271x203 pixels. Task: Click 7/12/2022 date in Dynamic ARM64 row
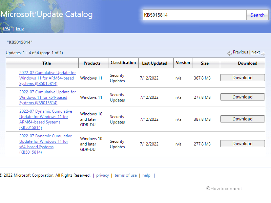click(x=149, y=119)
